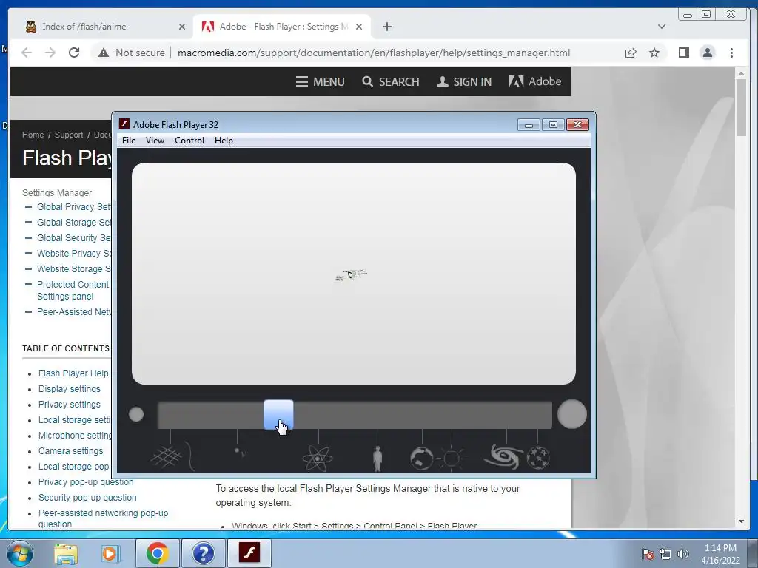Click the small zoom-out circle left of slider
The height and width of the screenshot is (568, 758).
coord(136,414)
